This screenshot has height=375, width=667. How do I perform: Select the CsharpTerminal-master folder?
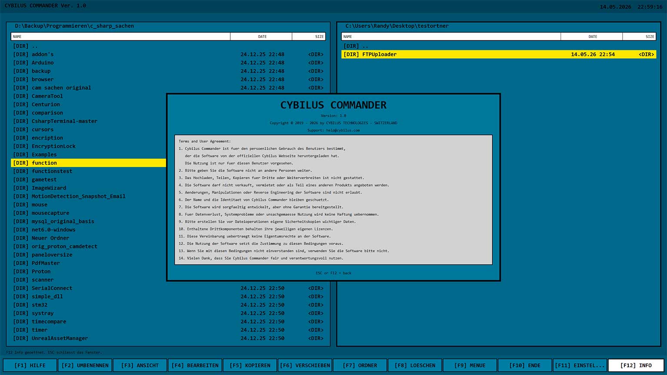pos(89,121)
